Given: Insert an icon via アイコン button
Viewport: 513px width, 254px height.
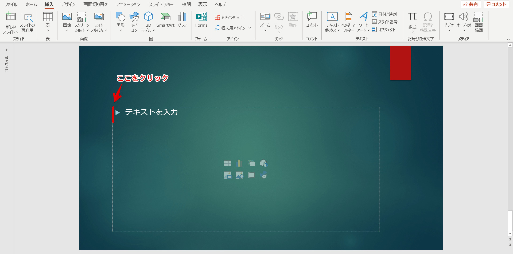Looking at the screenshot, I should [x=134, y=23].
